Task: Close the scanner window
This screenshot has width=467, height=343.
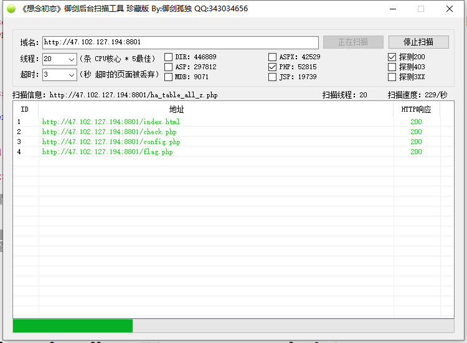Action: tap(450, 9)
